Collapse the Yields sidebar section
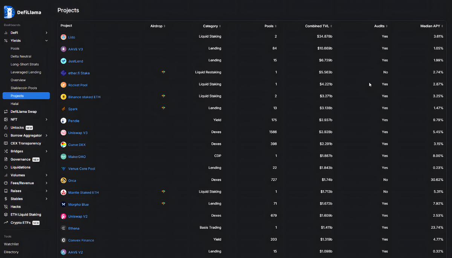This screenshot has height=258, width=452. [x=46, y=40]
